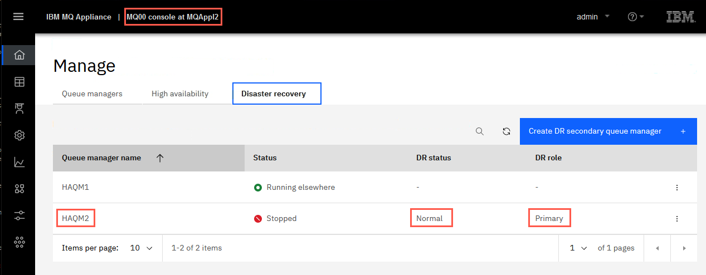The height and width of the screenshot is (275, 706).
Task: Open overflow menu for HAQM1 row
Action: click(x=677, y=188)
